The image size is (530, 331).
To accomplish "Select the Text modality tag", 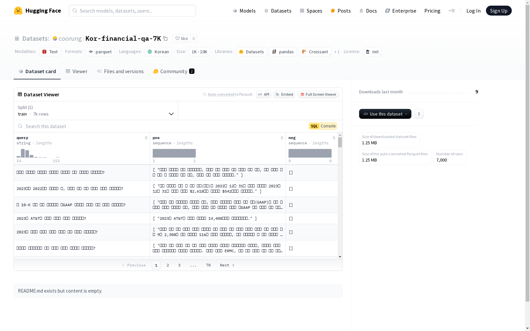I will coord(50,52).
